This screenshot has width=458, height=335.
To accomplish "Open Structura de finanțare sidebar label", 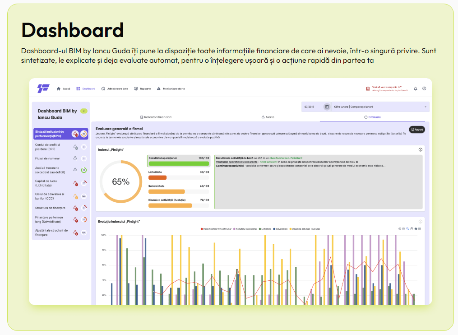I will tap(50, 208).
